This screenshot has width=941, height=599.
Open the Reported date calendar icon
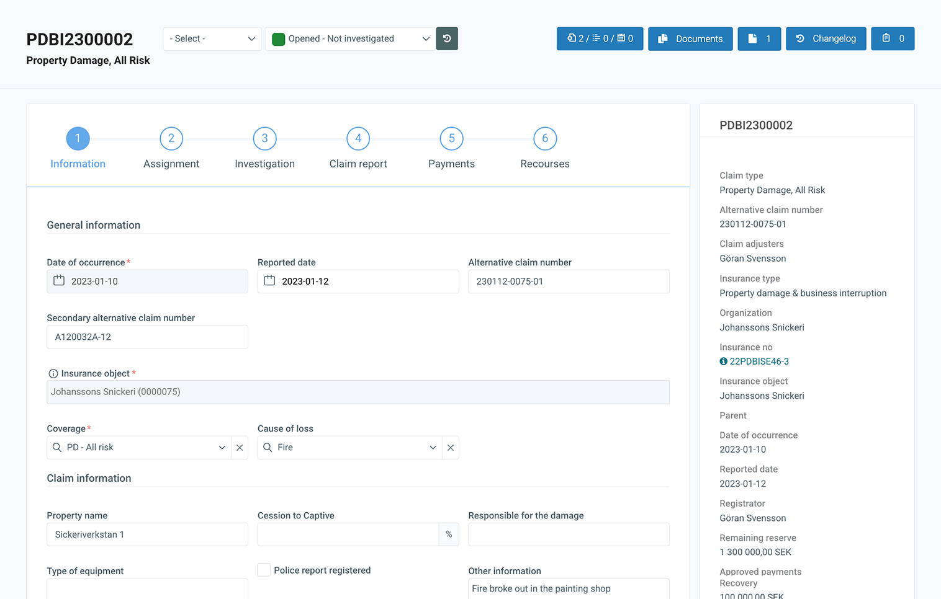269,281
